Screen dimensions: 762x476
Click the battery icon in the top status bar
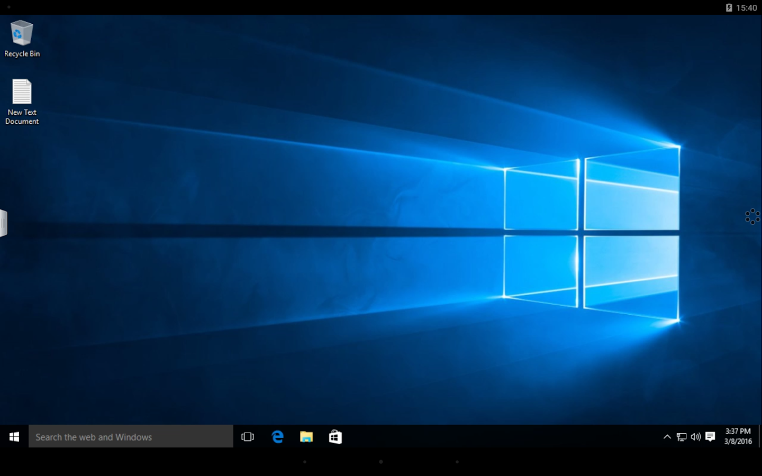(729, 7)
